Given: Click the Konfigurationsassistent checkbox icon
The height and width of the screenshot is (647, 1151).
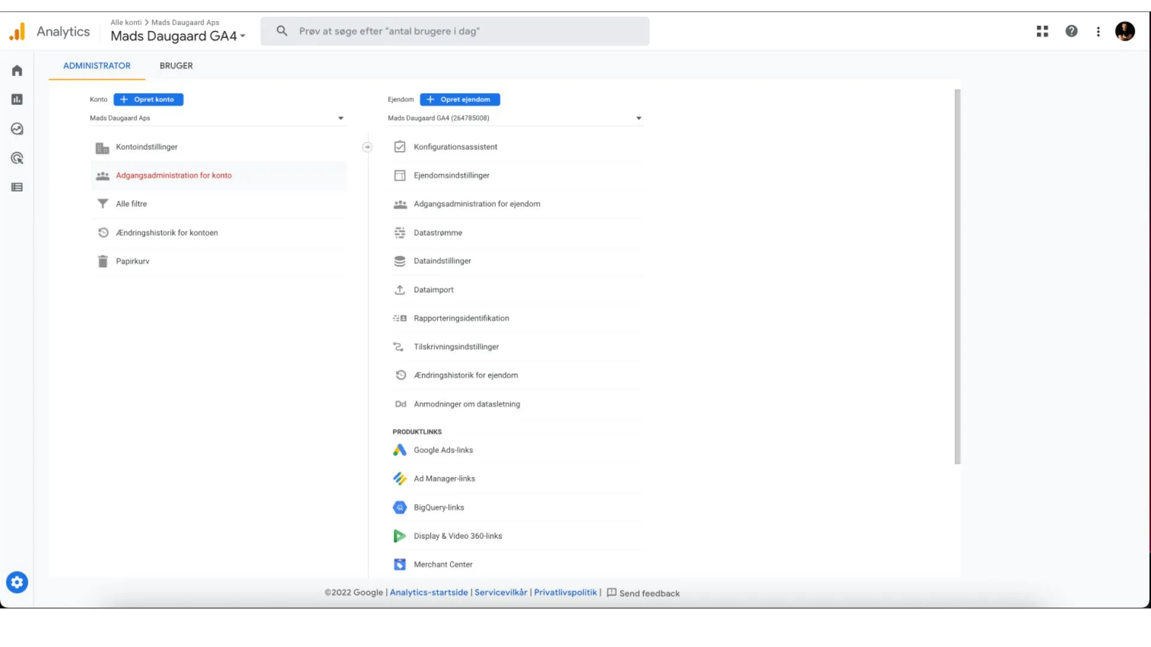Looking at the screenshot, I should click(400, 147).
